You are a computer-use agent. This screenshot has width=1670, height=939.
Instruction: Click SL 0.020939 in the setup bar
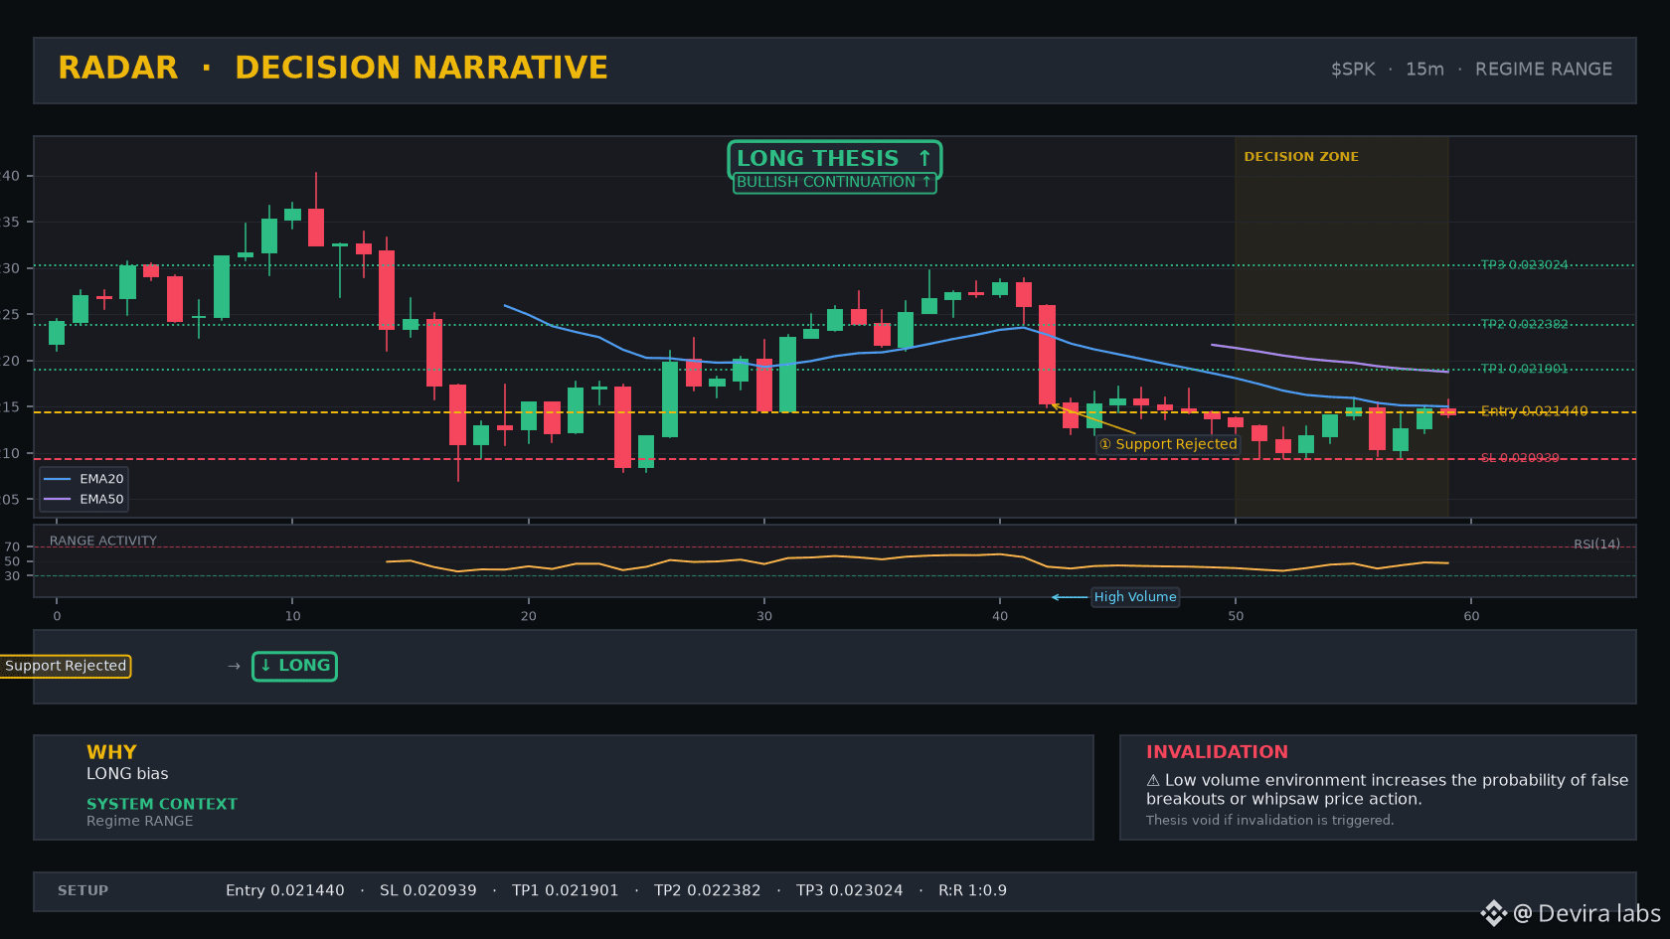coord(428,891)
